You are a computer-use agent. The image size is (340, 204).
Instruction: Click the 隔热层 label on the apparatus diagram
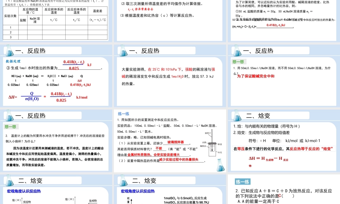203,146
